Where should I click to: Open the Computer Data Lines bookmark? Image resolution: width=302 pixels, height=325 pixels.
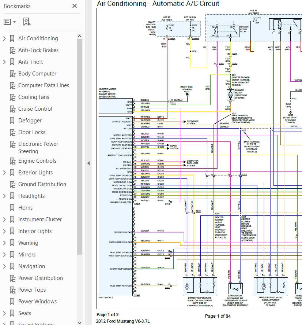pyautogui.click(x=44, y=85)
